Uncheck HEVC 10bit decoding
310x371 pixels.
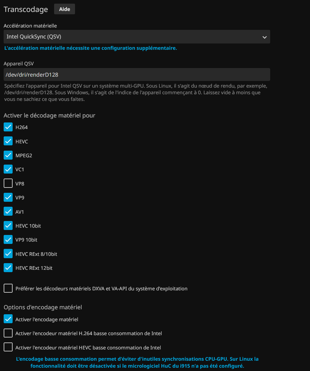click(x=8, y=226)
